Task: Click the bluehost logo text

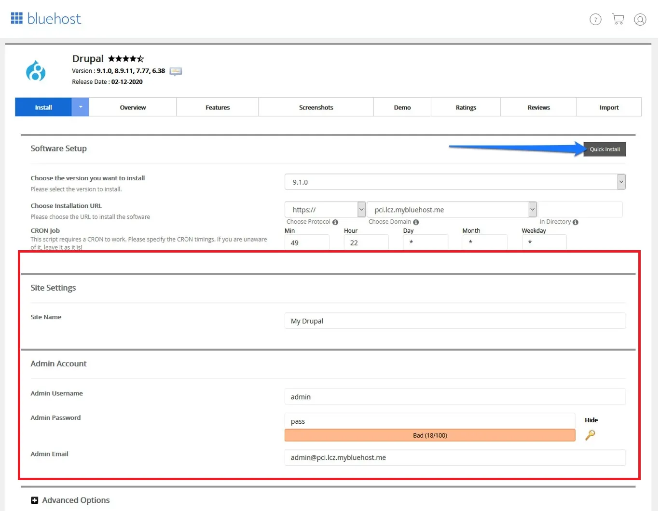Action: click(x=54, y=19)
